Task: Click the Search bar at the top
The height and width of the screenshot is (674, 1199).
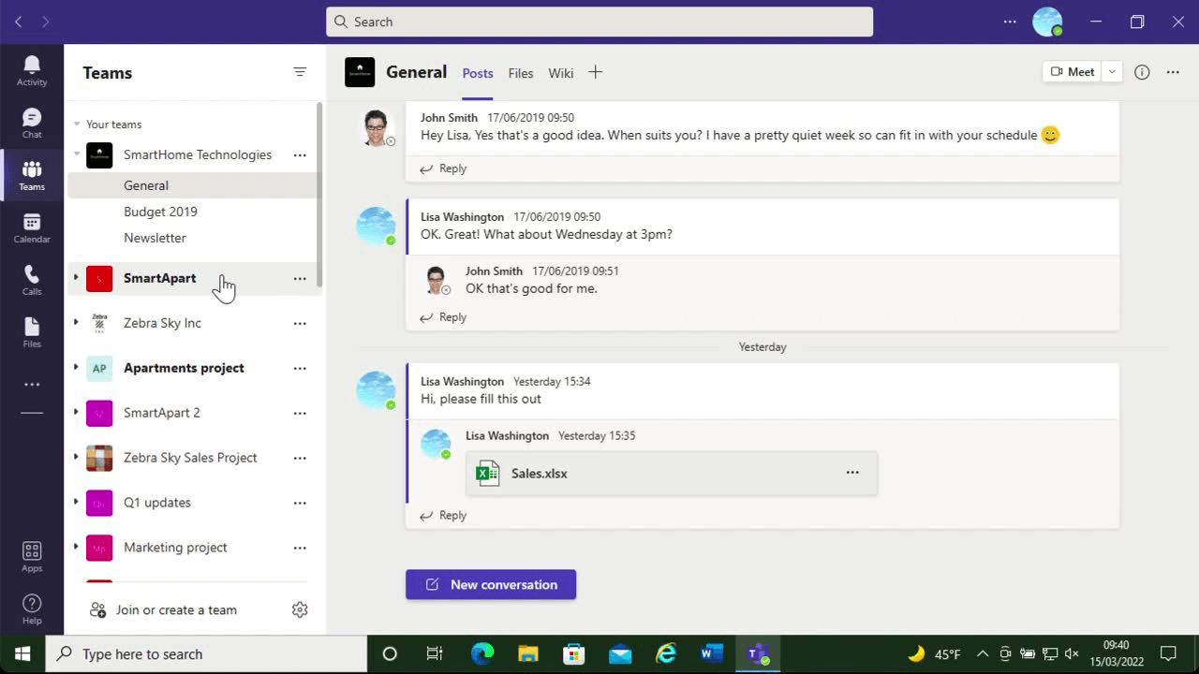Action: point(599,22)
